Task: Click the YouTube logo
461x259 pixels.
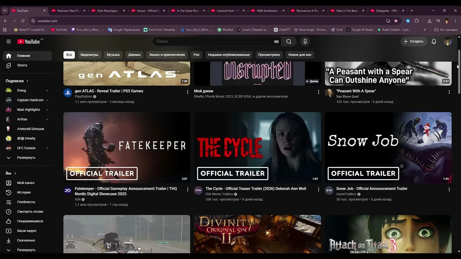Action: [28, 41]
